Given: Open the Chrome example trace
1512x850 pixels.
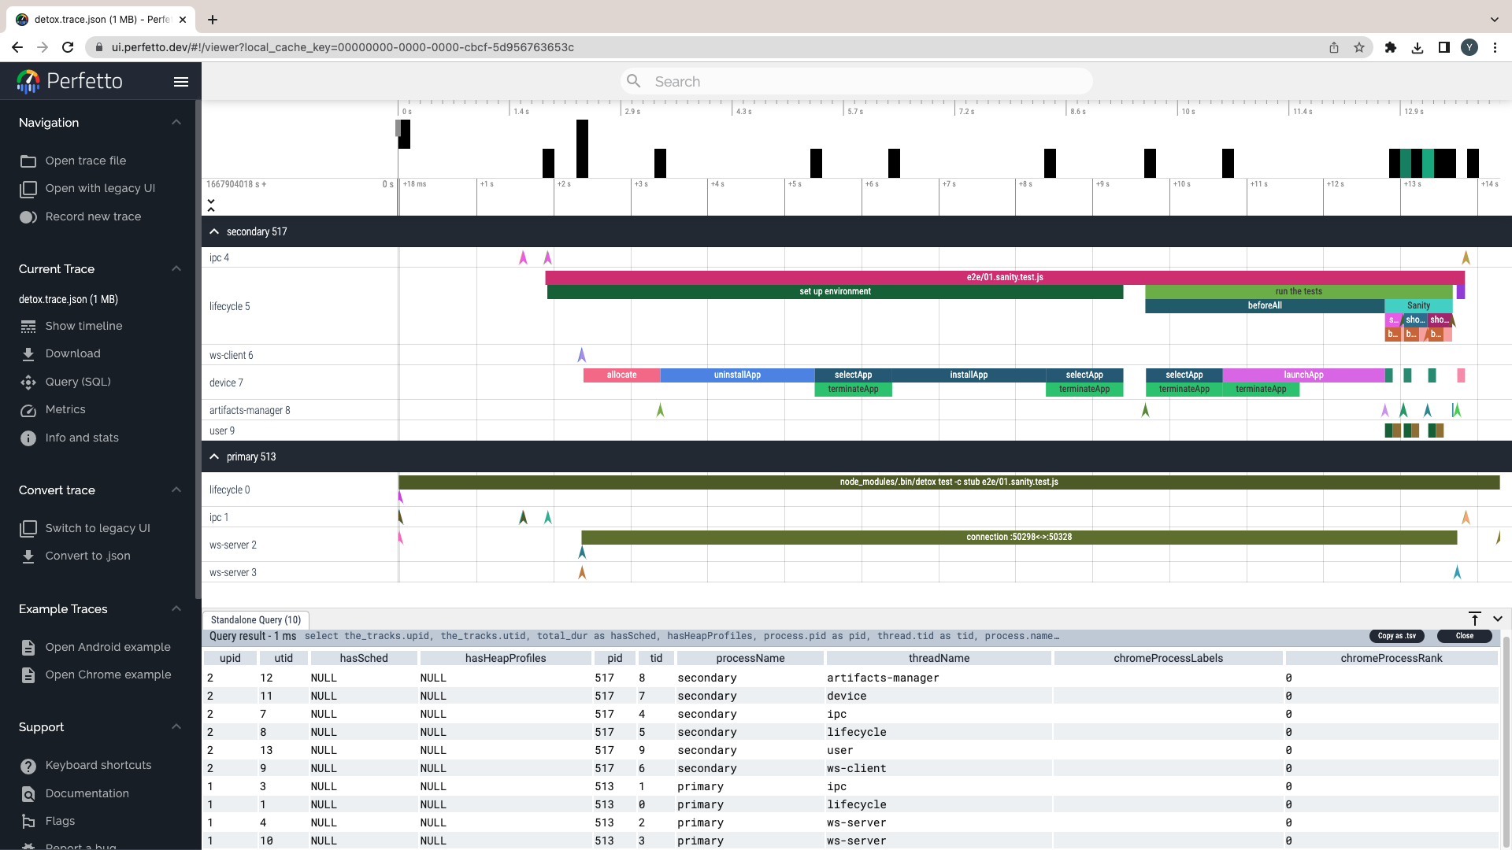Looking at the screenshot, I should pos(109,674).
